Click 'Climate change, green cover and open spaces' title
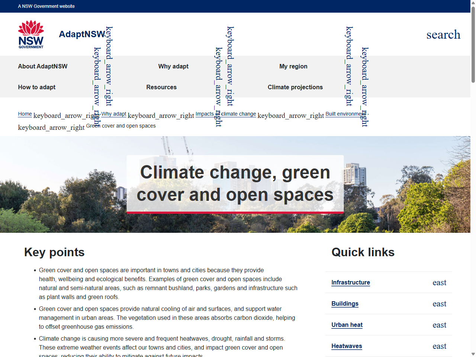Screen dimensions: 476x357 235,183
